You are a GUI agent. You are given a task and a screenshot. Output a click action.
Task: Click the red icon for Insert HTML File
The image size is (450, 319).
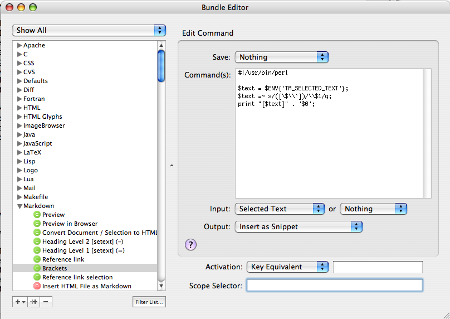tap(37, 286)
